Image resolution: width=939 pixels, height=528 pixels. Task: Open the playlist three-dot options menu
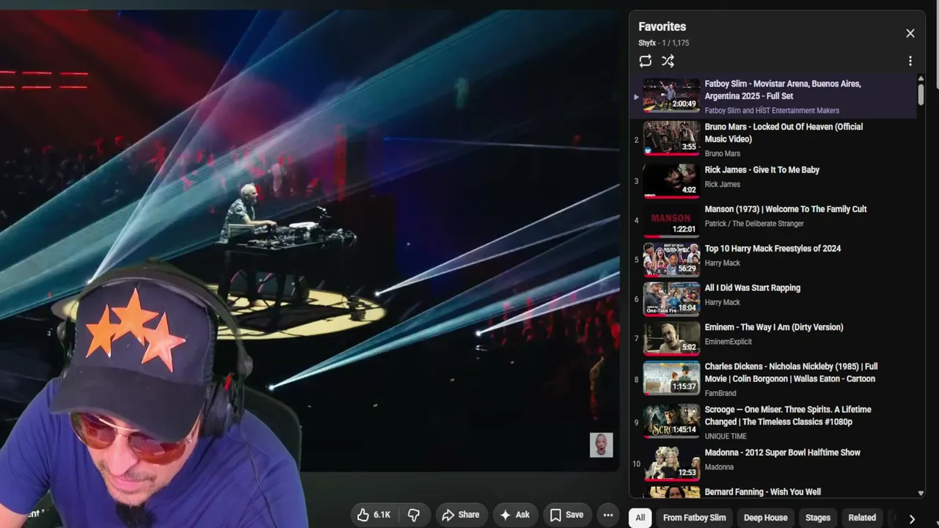[x=910, y=61]
